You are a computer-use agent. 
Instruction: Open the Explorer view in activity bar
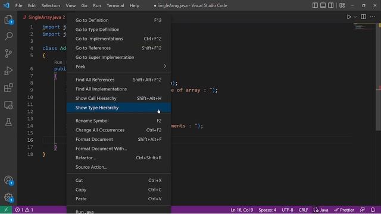8,20
